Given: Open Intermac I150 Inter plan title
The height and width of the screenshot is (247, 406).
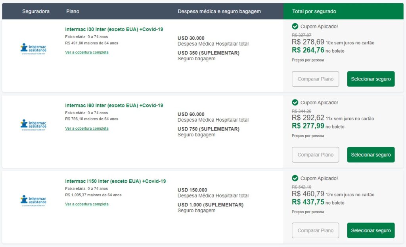Looking at the screenshot, I should pos(115,181).
